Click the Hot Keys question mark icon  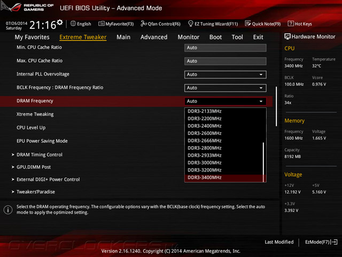coord(291,24)
